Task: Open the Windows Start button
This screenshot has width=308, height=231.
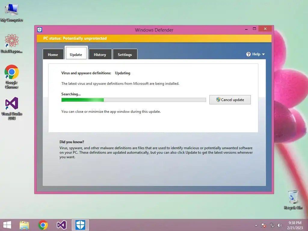Action: (7, 225)
